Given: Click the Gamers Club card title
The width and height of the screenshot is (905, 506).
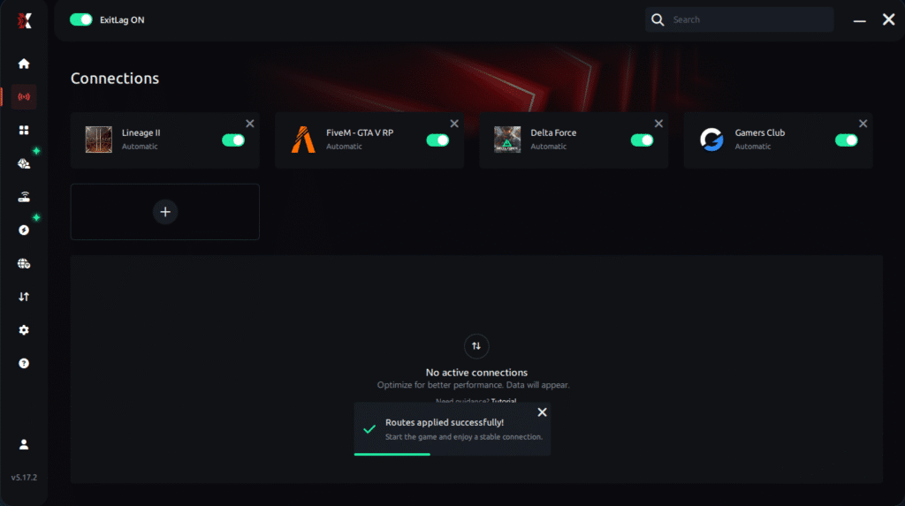Looking at the screenshot, I should click(x=759, y=132).
